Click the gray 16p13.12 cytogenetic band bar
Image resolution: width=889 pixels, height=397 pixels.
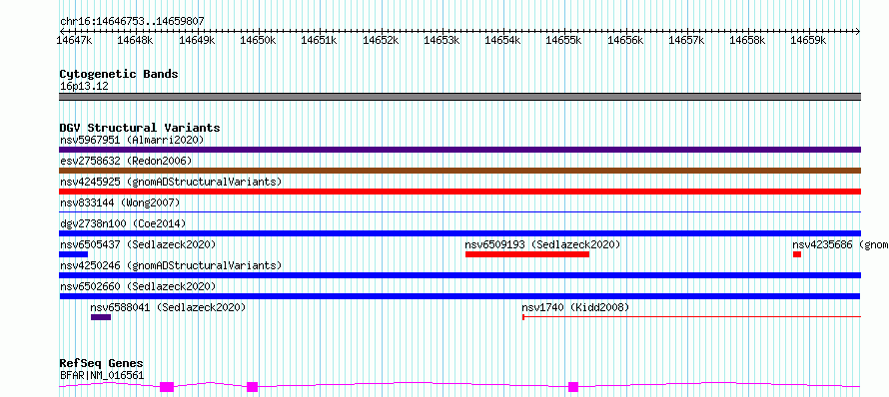[x=459, y=97]
